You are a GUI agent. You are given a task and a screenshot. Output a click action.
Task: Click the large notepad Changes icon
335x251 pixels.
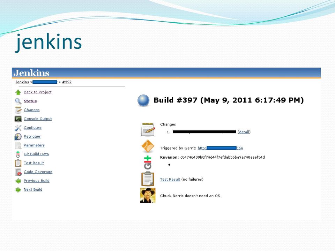tap(148, 129)
